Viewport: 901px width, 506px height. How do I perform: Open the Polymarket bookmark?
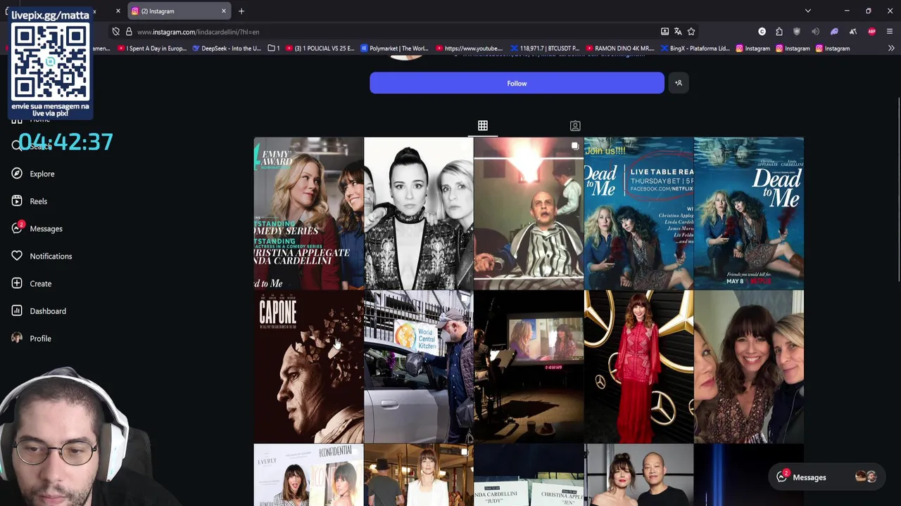pos(394,48)
